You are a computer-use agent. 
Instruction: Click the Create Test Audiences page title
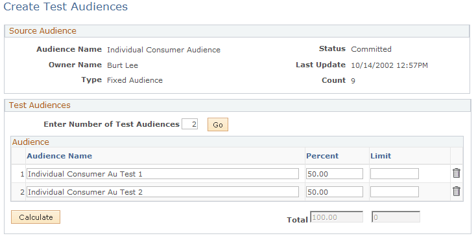65,6
